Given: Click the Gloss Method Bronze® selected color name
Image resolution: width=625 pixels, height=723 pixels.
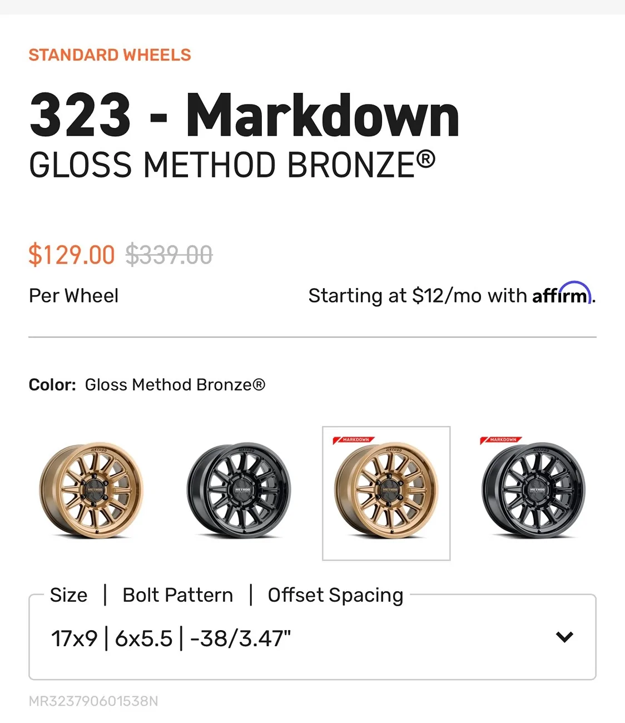Looking at the screenshot, I should tap(175, 385).
